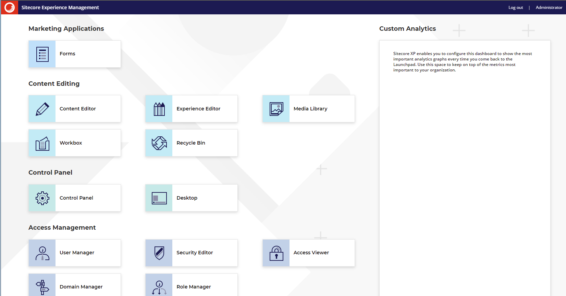Click Sitecore Experience Management title
This screenshot has width=566, height=296.
pos(60,8)
